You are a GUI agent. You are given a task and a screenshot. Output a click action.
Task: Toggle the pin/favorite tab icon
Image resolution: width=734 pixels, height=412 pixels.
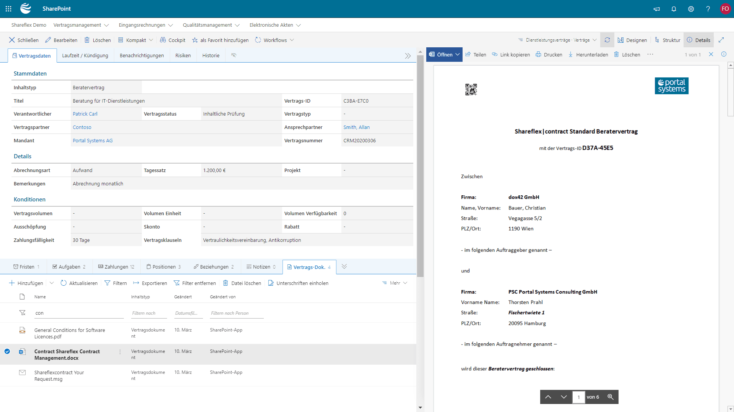tap(234, 55)
